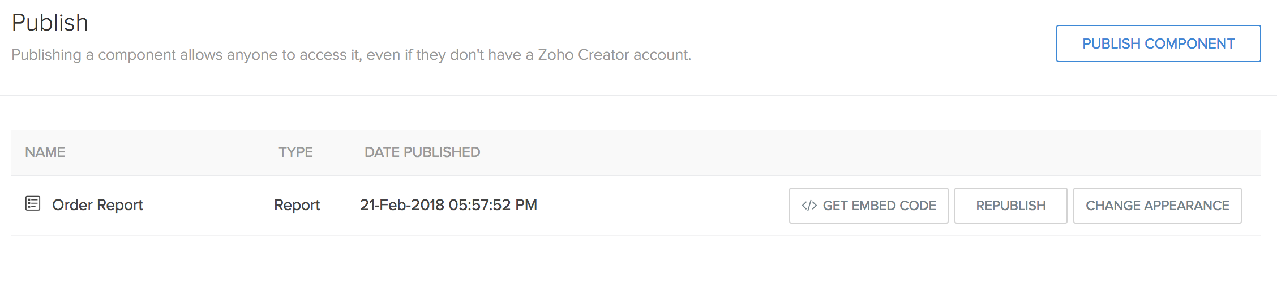The height and width of the screenshot is (305, 1277).
Task: Open Get Embed Code for Order Report
Action: point(868,206)
